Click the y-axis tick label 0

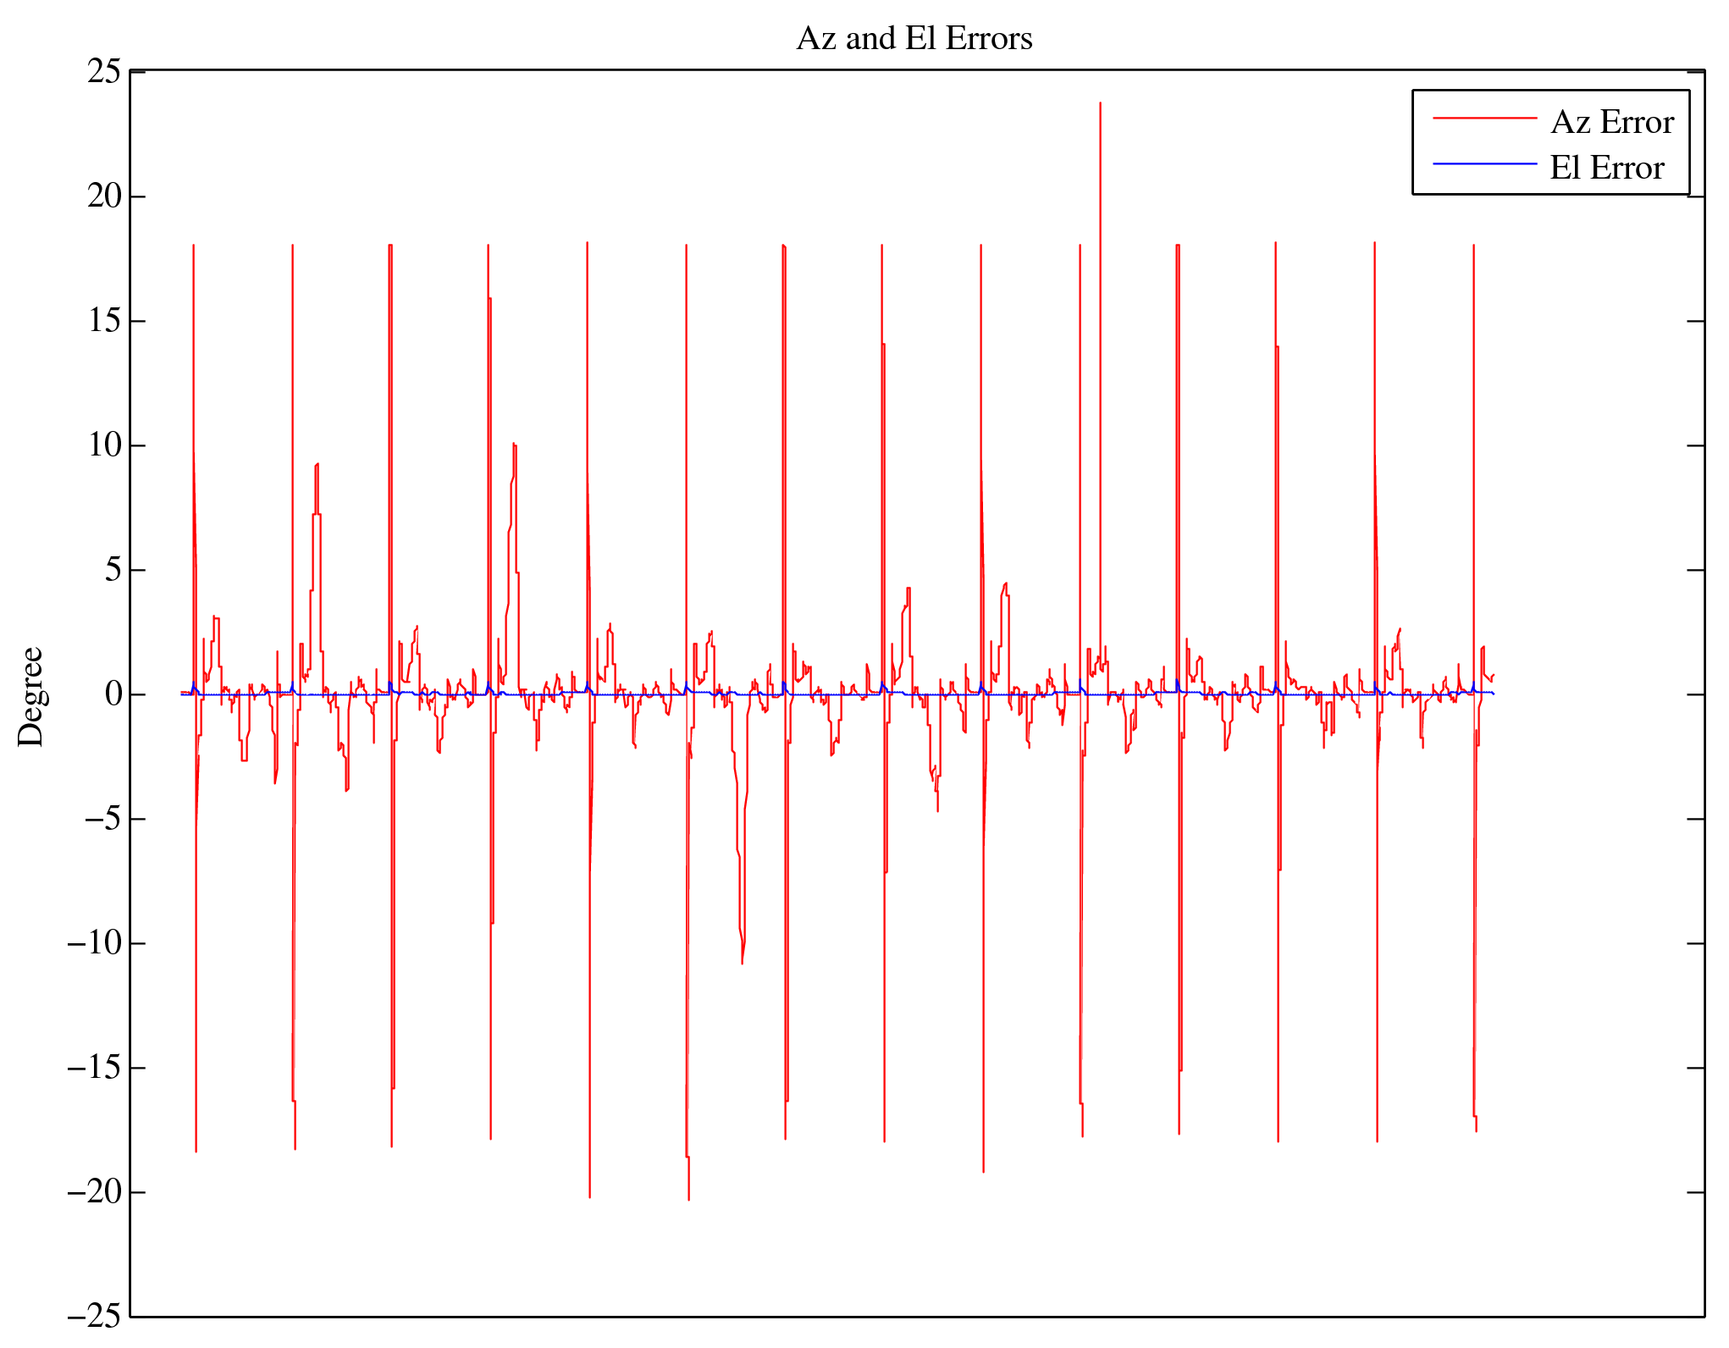click(113, 694)
